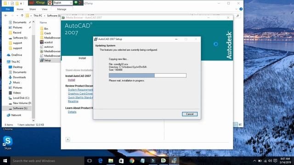Screen dimensions: 294x165
Task: Switch to the Share ribbon tab
Action: (x=33, y=9)
